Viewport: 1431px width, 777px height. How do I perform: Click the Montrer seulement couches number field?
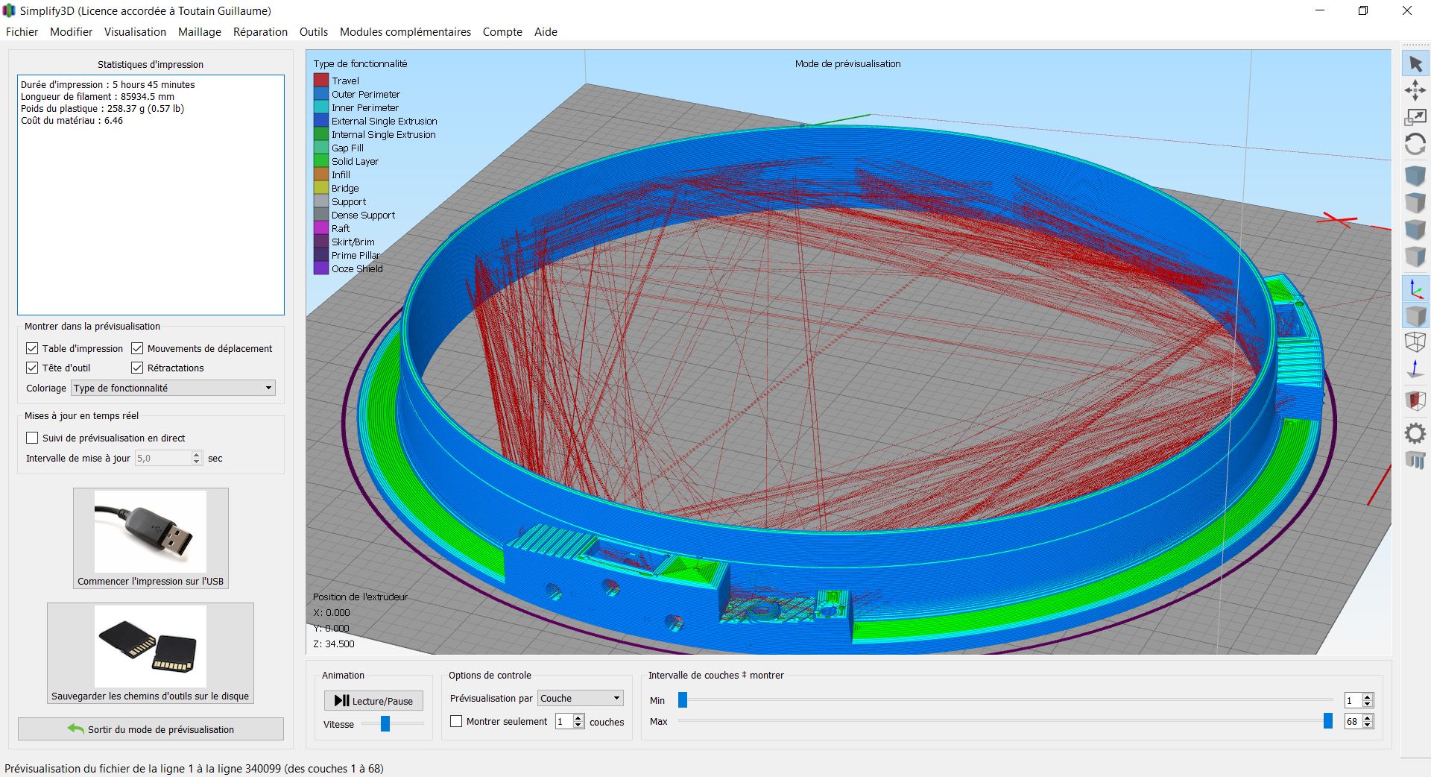coord(564,721)
